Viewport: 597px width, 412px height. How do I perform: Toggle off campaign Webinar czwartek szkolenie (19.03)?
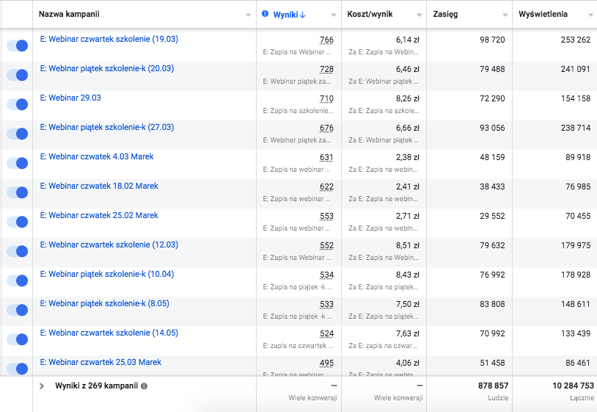(17, 46)
